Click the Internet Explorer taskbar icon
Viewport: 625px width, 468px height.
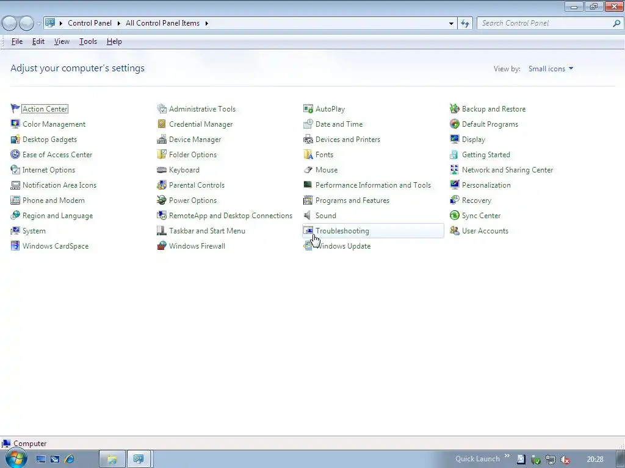(x=70, y=459)
